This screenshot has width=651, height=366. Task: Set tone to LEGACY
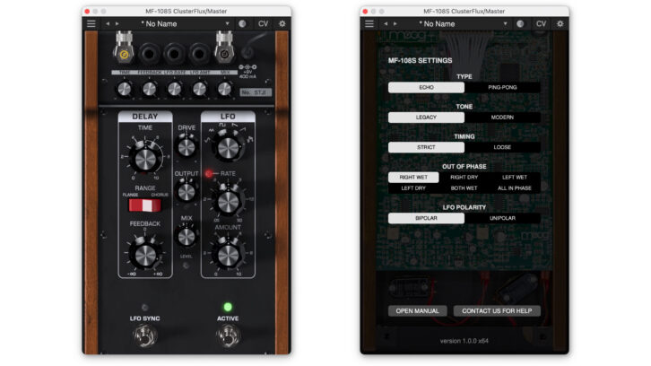point(426,118)
